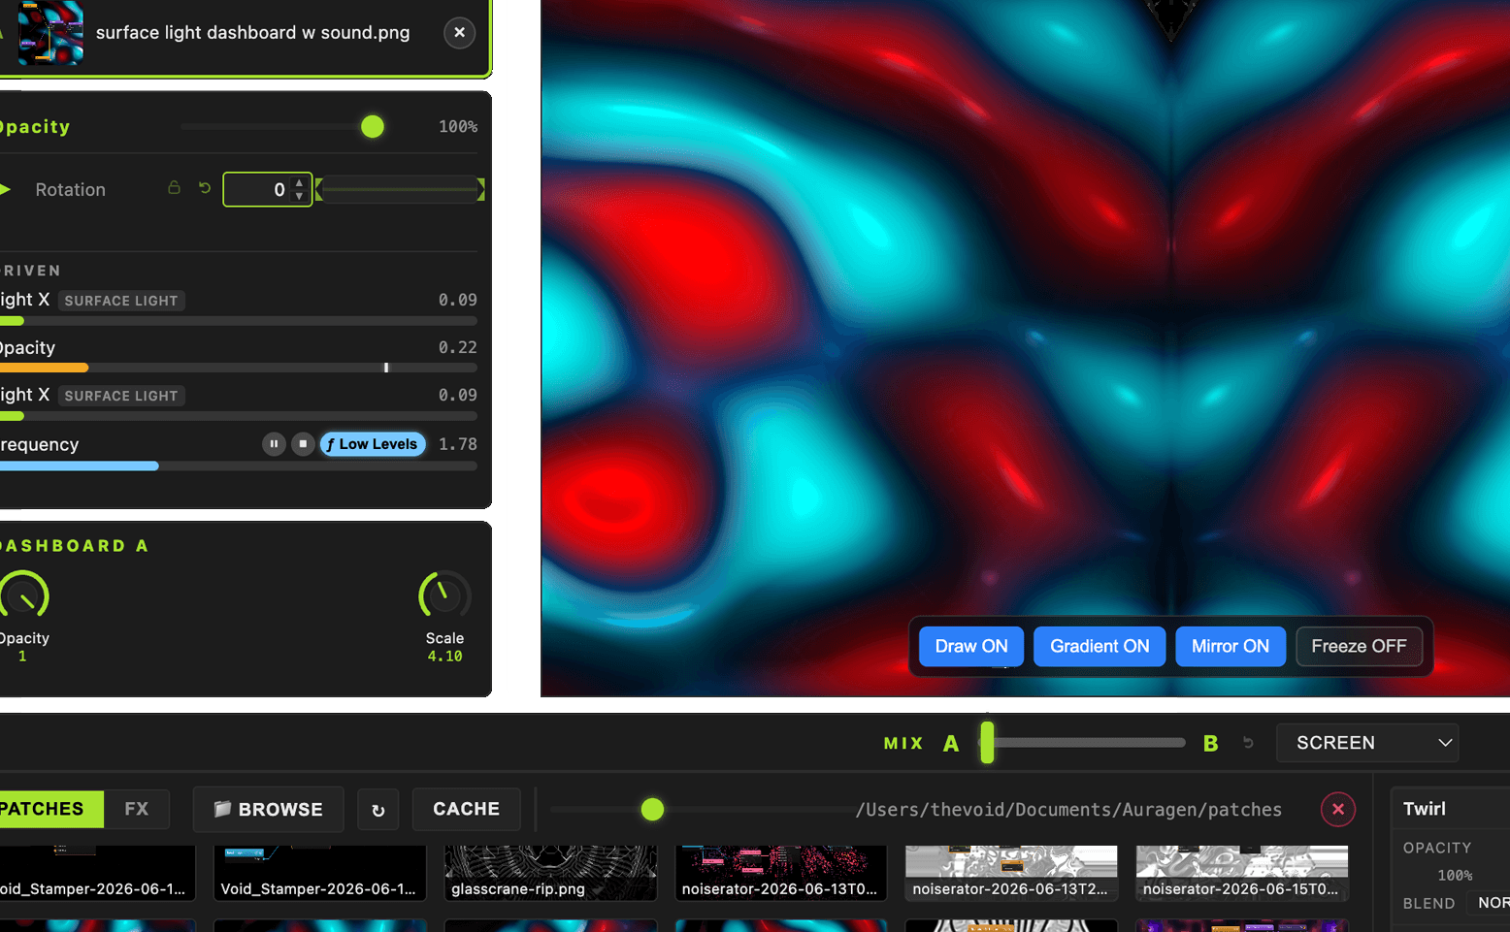Viewport: 1510px width, 932px height.
Task: Toggle the Draw ON button
Action: pyautogui.click(x=970, y=646)
